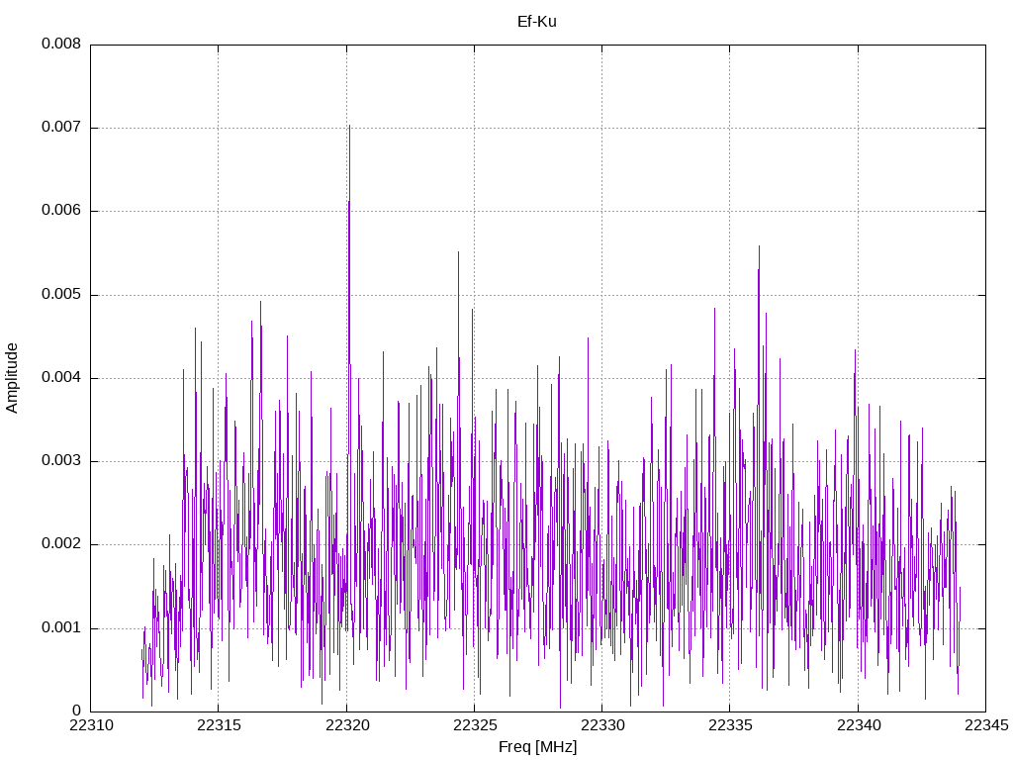Click the y-axis tick value 0.008
The width and height of the screenshot is (1013, 760).
61,44
